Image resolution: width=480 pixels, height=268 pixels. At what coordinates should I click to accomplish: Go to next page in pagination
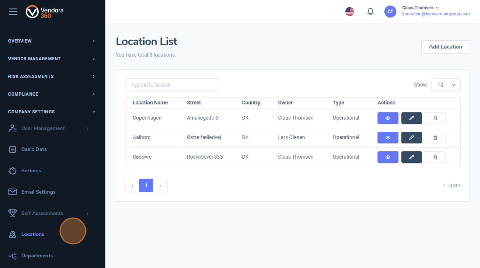tap(160, 186)
